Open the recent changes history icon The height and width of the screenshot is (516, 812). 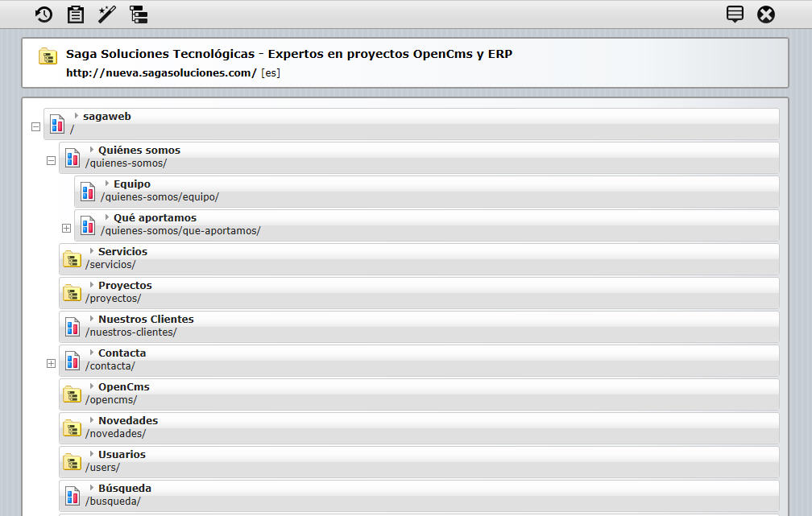click(43, 14)
